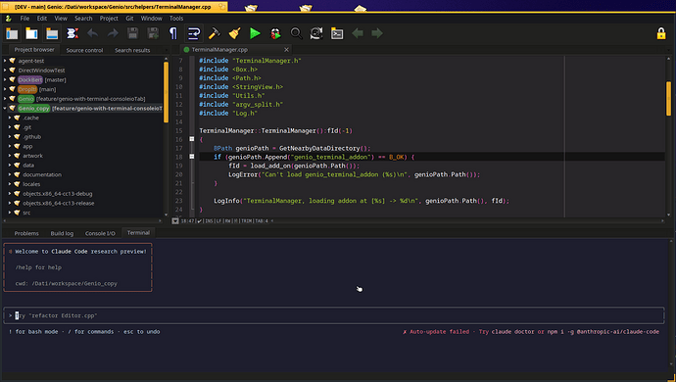
Task: Click the terminal console toolbar icon
Action: click(x=337, y=33)
